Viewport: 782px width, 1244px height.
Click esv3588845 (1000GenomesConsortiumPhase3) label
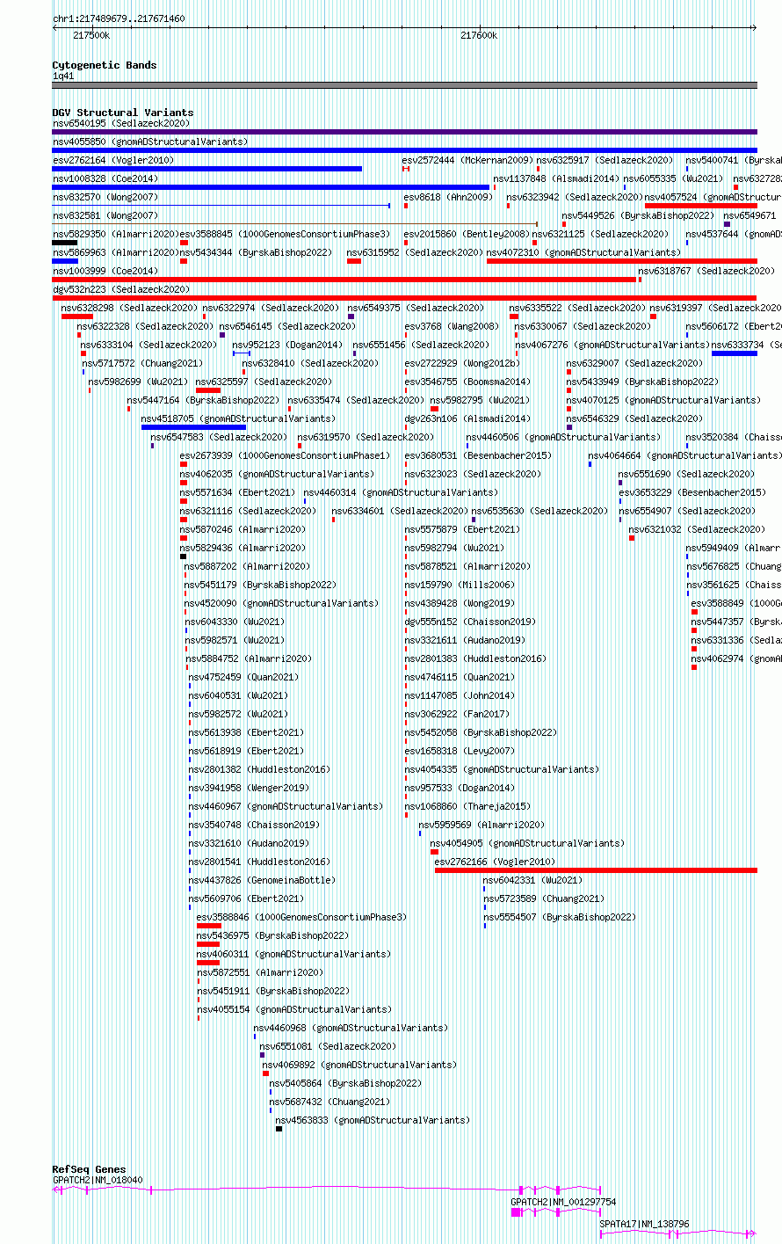pyautogui.click(x=285, y=234)
